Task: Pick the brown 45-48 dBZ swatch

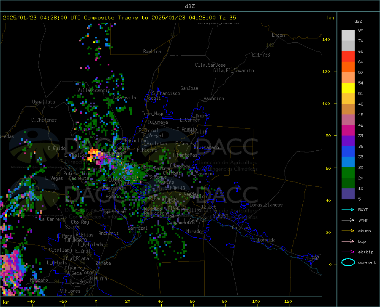Action: [348, 109]
